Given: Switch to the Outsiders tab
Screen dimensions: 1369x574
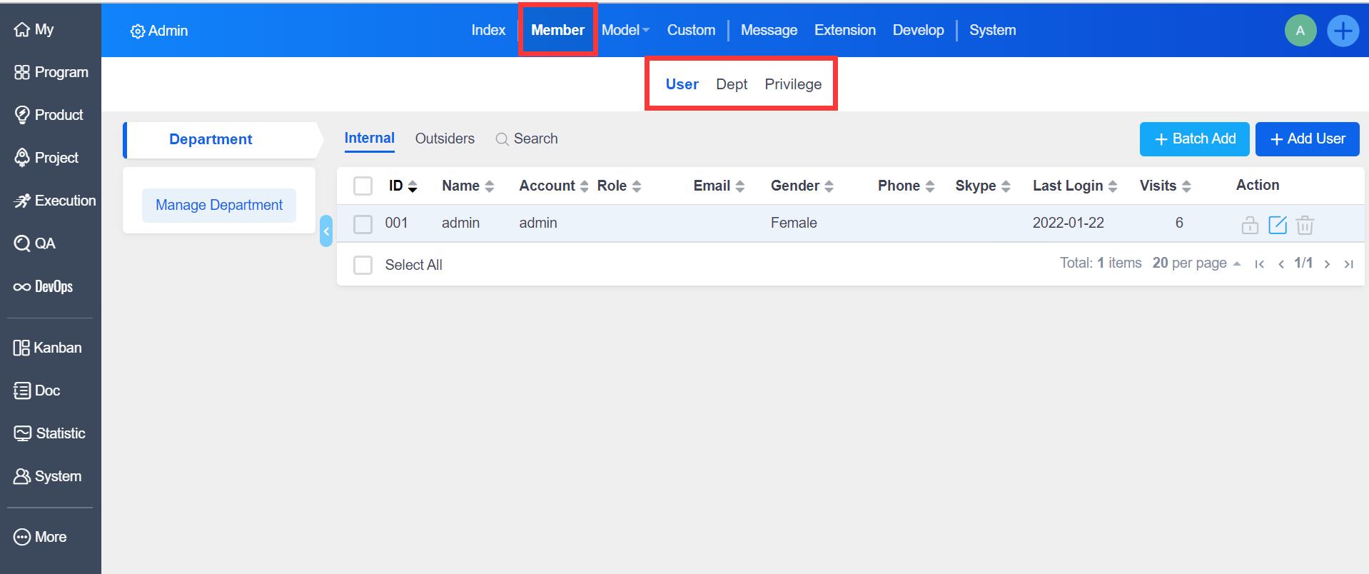Looking at the screenshot, I should click(445, 139).
